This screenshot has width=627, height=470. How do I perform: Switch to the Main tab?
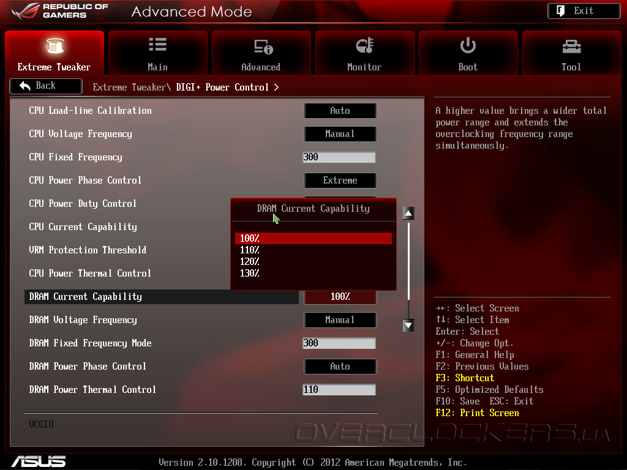(x=157, y=53)
